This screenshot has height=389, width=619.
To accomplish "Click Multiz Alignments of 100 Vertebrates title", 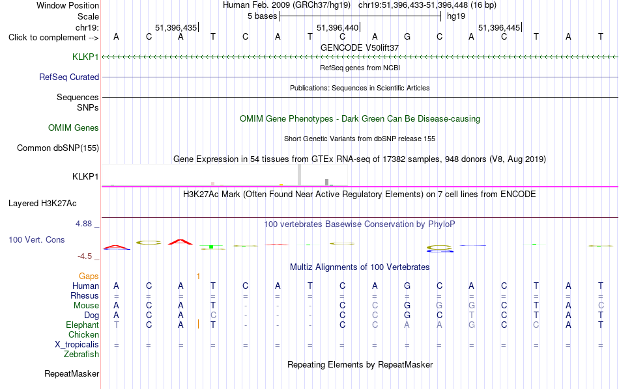I will 360,267.
